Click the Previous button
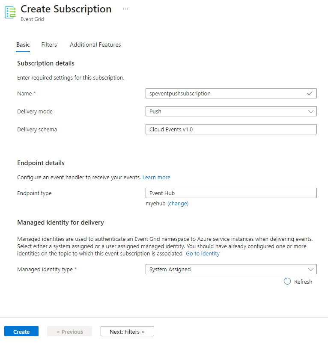This screenshot has width=328, height=347. point(69,332)
